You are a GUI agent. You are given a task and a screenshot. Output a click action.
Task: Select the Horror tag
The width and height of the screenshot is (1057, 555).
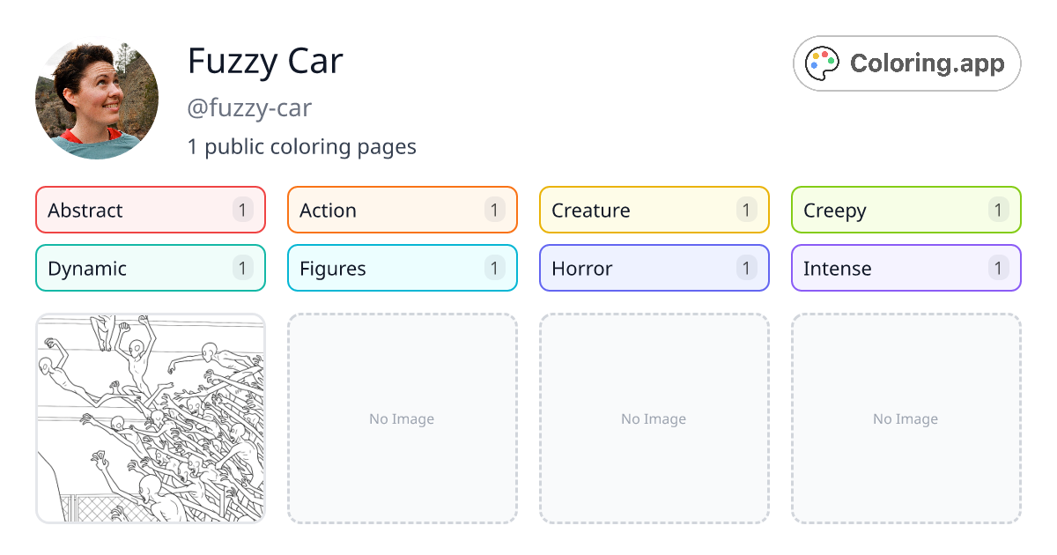(x=654, y=268)
